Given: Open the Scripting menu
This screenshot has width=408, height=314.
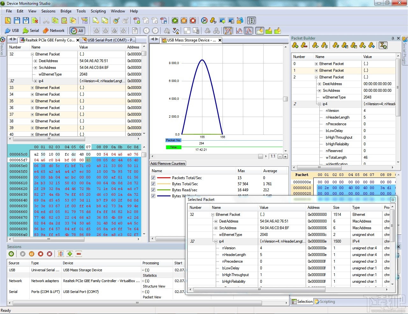Looking at the screenshot, I should click(98, 11).
